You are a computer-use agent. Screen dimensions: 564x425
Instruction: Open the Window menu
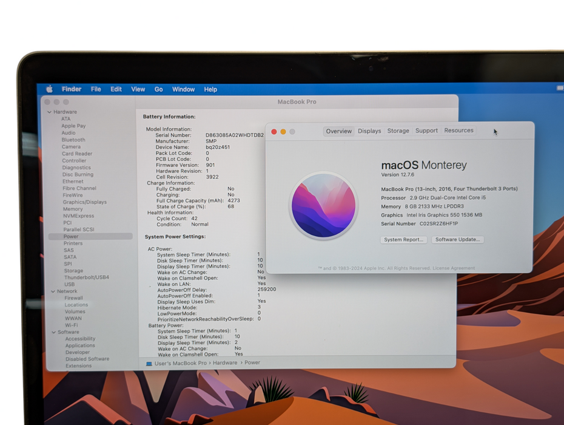click(183, 89)
